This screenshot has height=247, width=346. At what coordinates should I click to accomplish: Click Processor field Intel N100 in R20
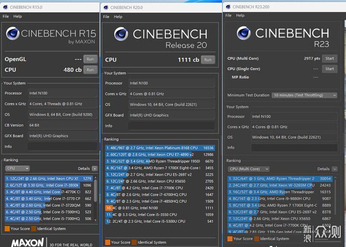[172, 83]
